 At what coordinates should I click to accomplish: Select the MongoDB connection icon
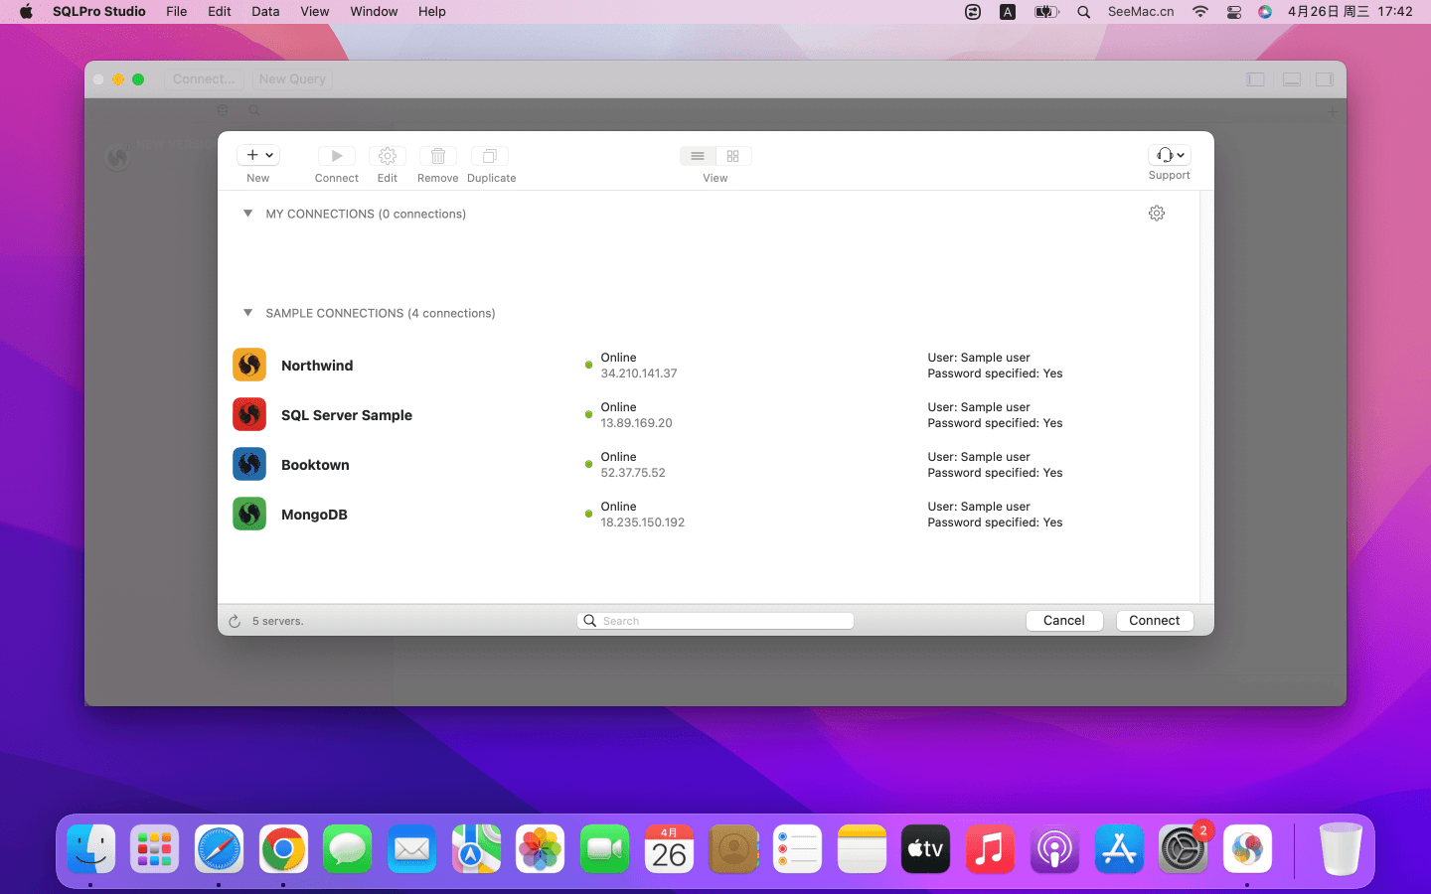click(x=249, y=514)
